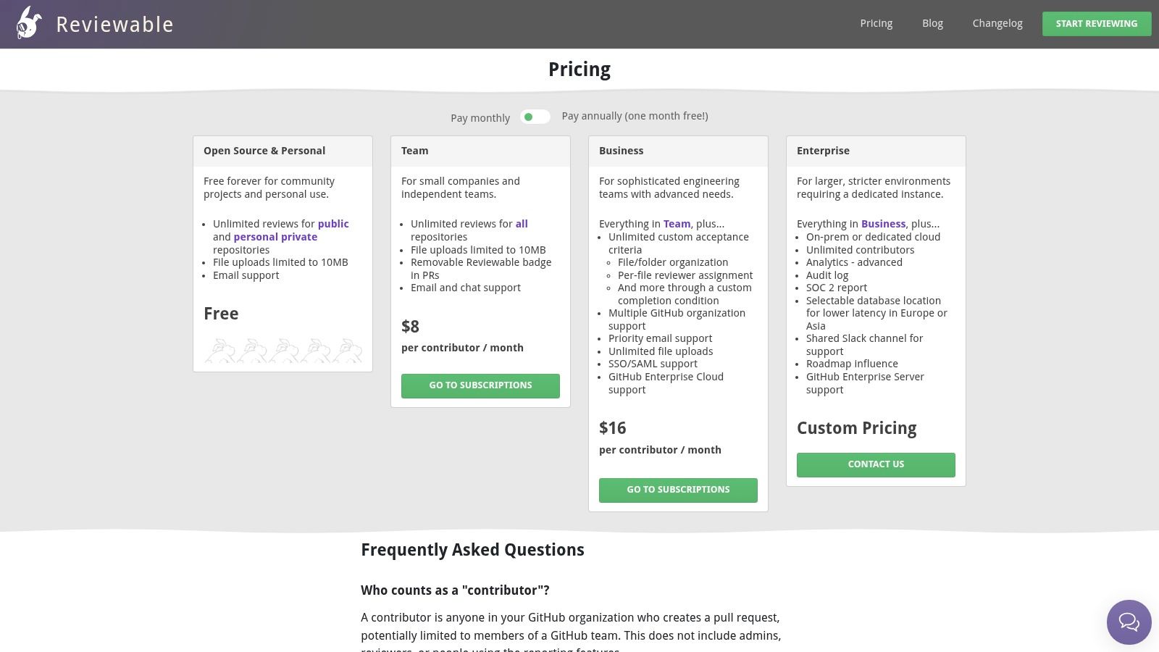Click the 'all' highlighted word in Team plan
This screenshot has height=652, width=1159.
[522, 224]
